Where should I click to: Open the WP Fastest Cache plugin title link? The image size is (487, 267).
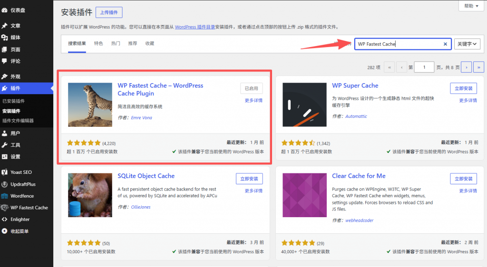(160, 89)
